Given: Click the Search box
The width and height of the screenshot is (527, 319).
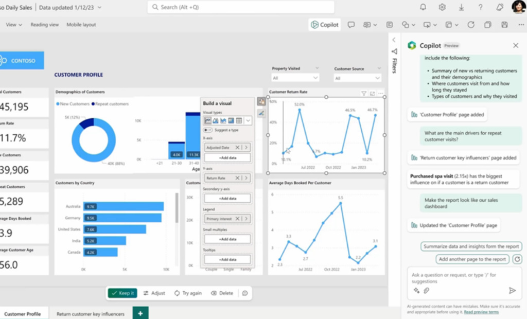Looking at the screenshot, I should pos(241,7).
